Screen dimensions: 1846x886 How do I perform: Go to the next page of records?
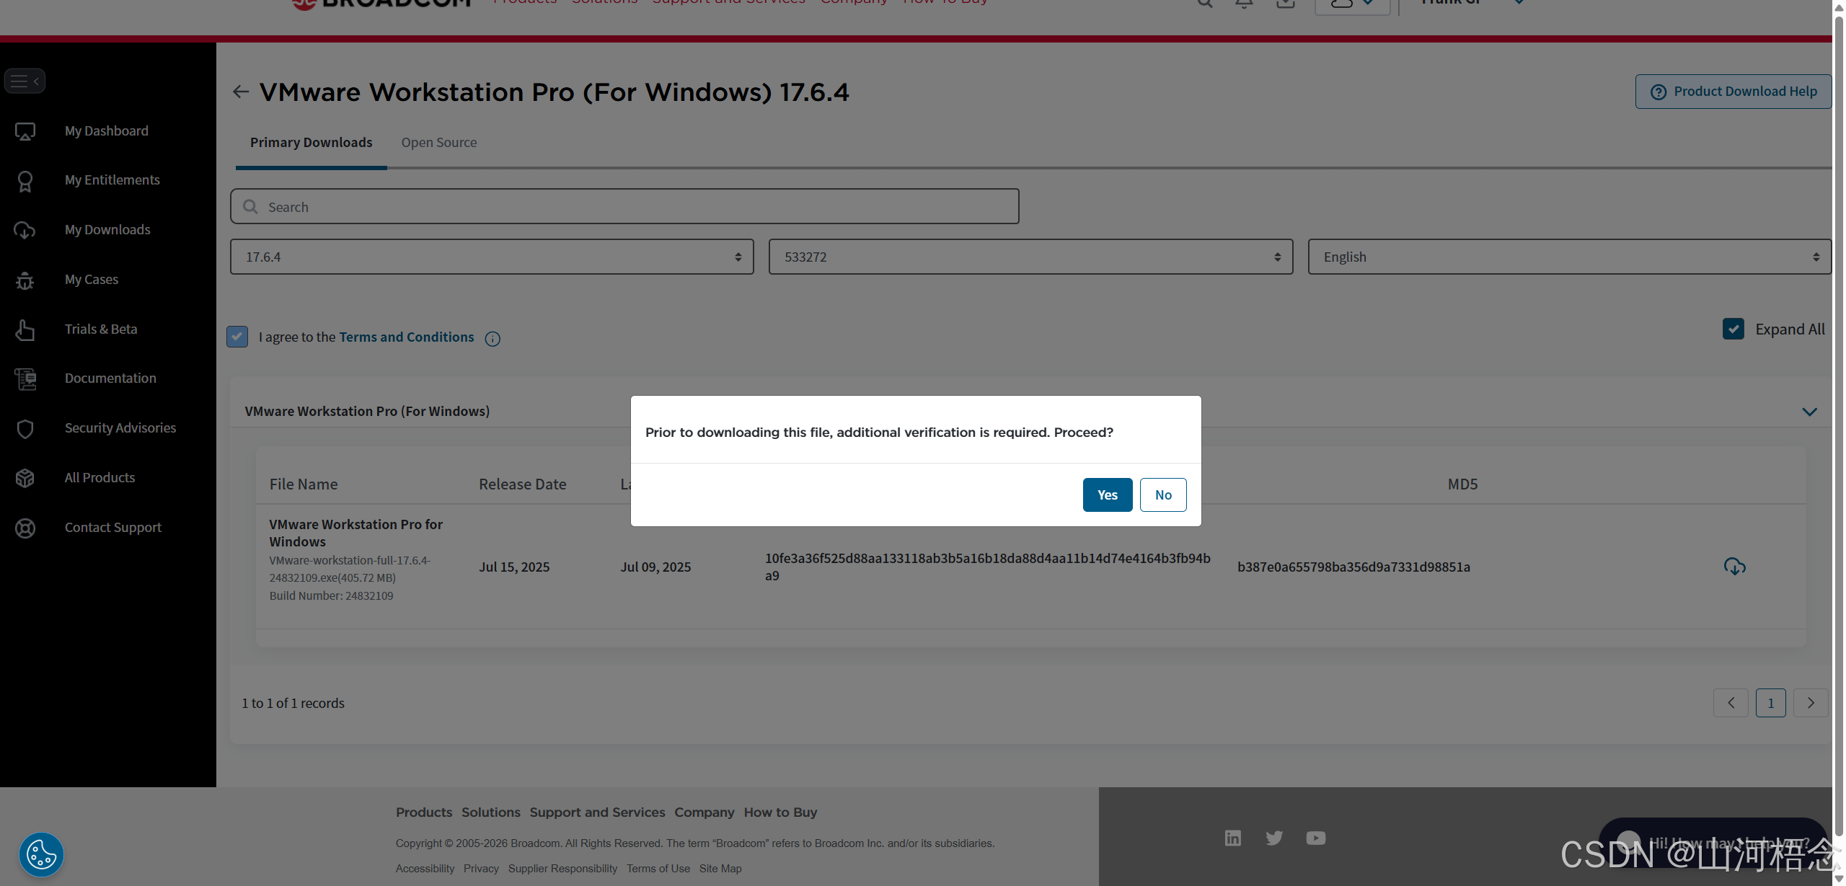(x=1811, y=703)
